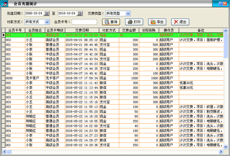Expand the 交费类型 dropdown
Image resolution: width=230 pixels, height=156 pixels.
coord(128,14)
